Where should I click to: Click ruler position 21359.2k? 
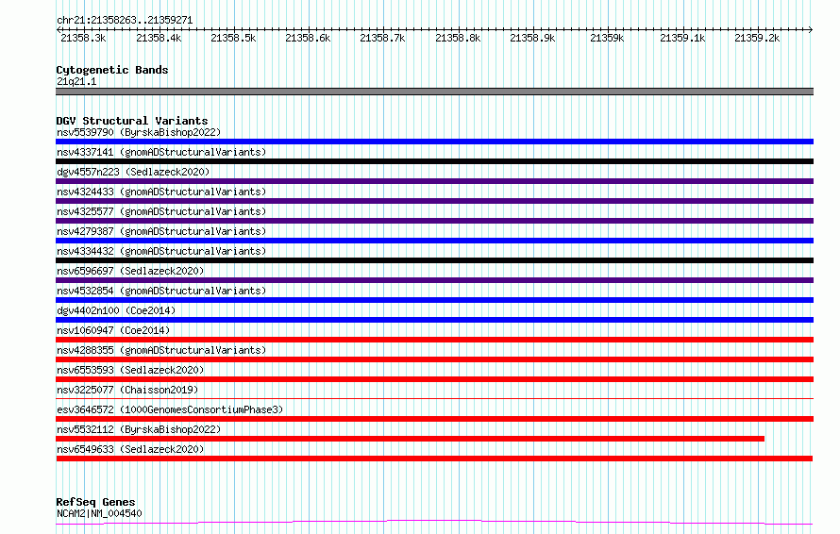757,38
